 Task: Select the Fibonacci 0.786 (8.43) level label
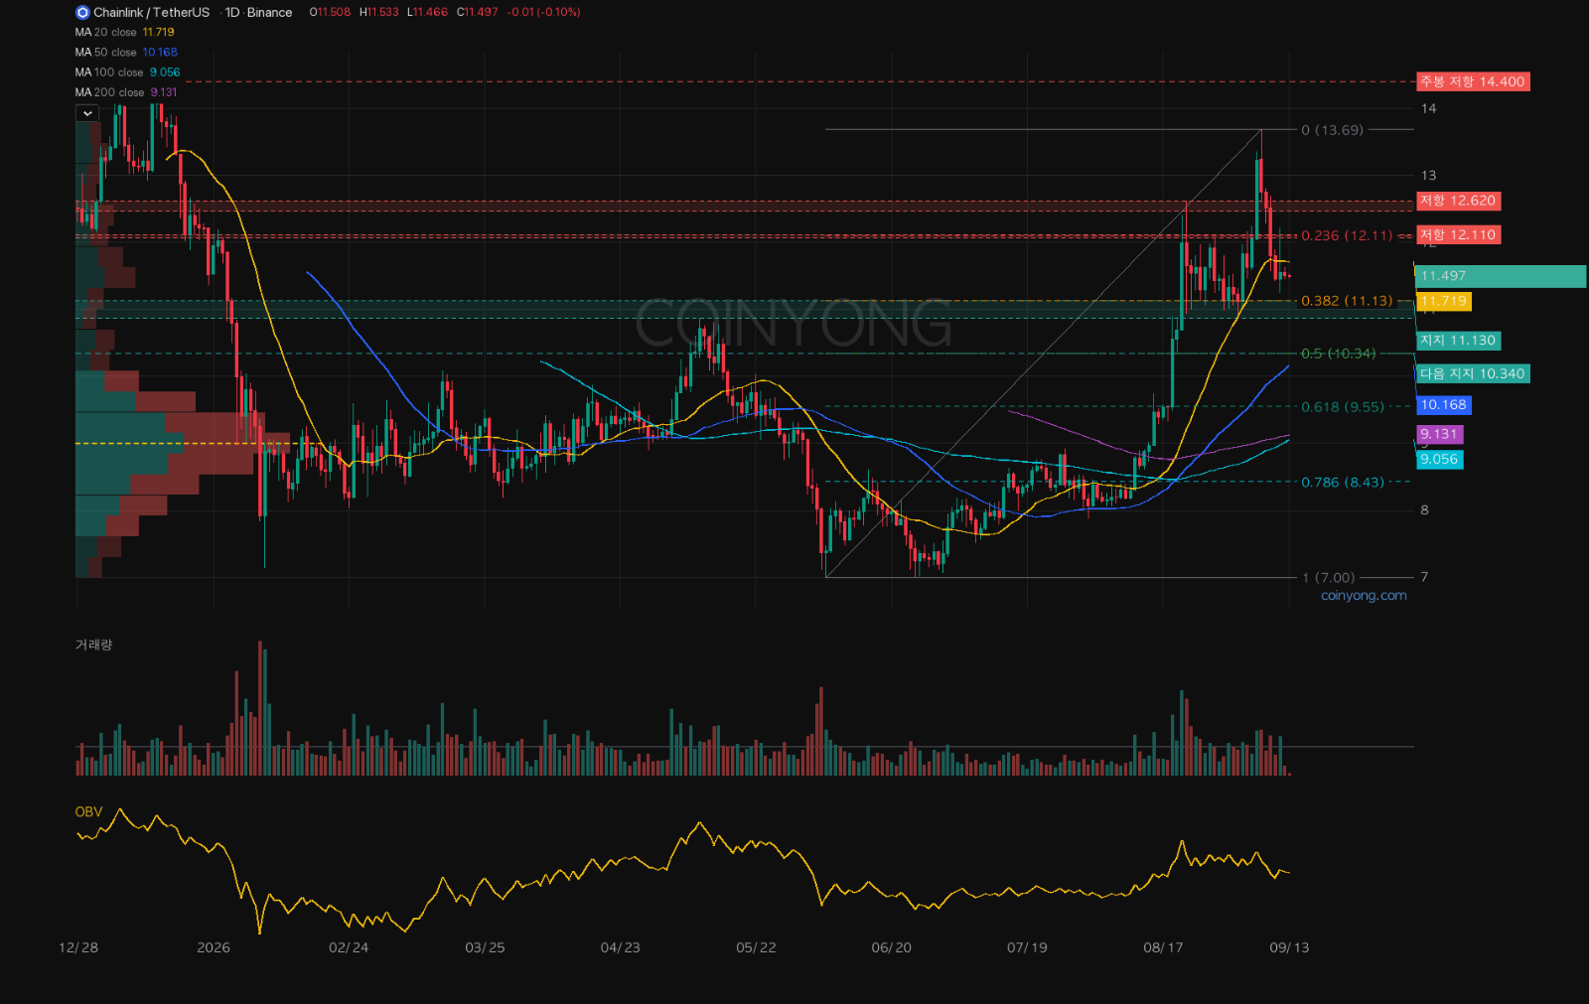tap(1343, 483)
